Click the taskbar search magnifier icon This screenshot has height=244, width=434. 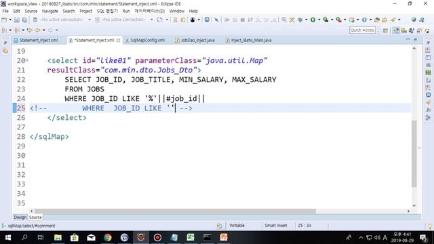(x=24, y=237)
